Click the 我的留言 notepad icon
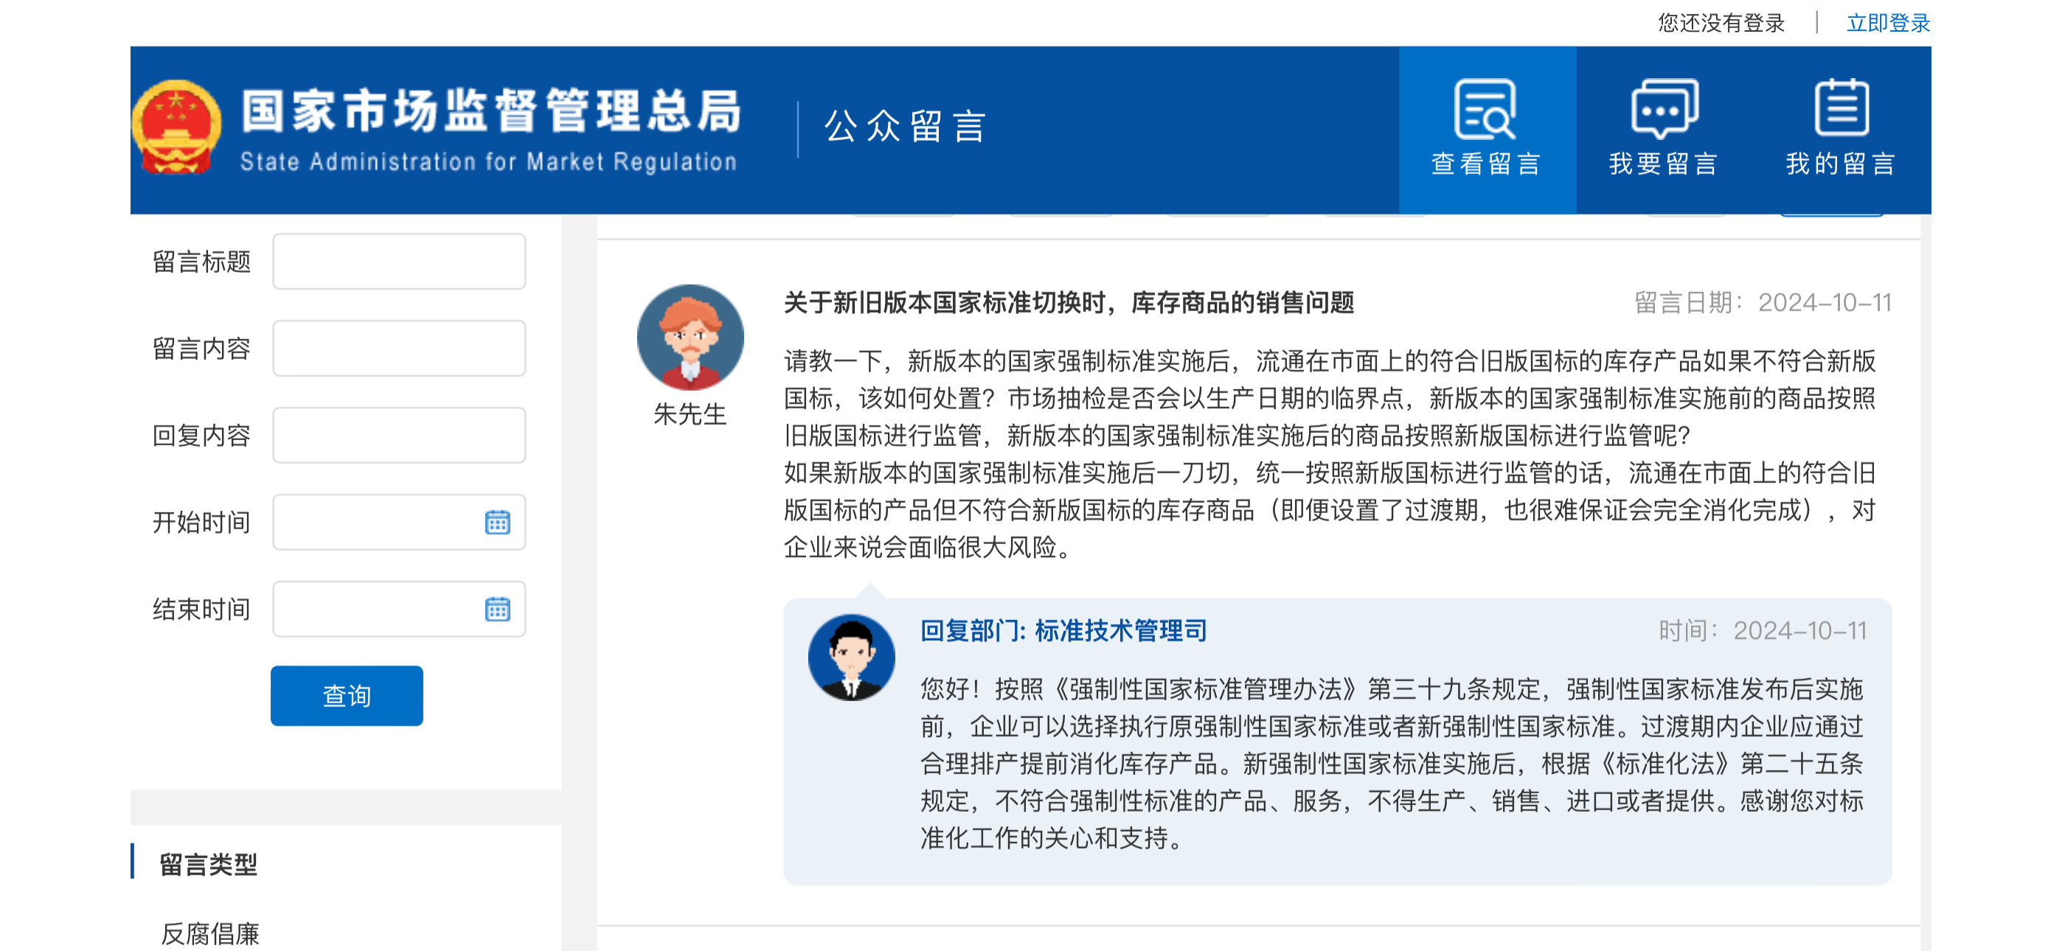This screenshot has height=951, width=2062. point(1841,108)
